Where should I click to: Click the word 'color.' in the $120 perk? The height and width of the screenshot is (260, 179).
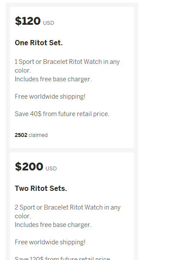pos(23,70)
